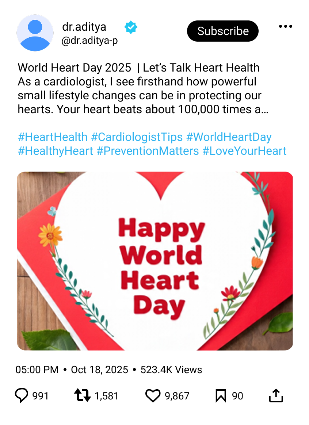309x425 pixels.
Task: Repost using the retweet icon
Action: pos(83,395)
